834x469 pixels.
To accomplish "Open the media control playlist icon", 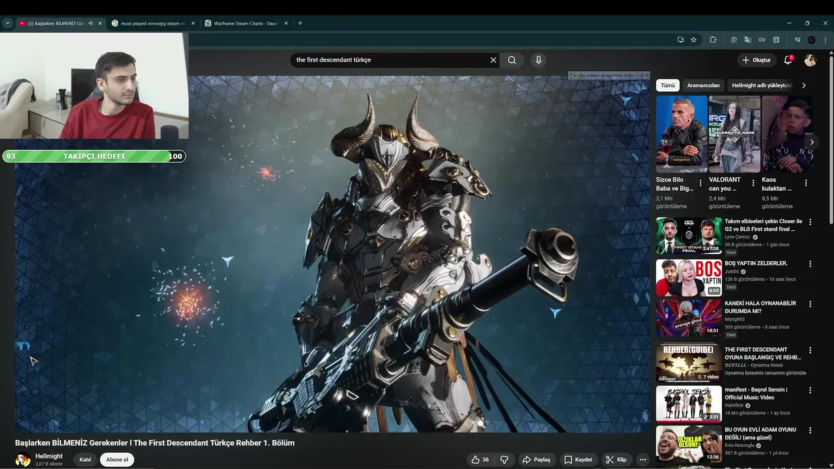I will 797,40.
